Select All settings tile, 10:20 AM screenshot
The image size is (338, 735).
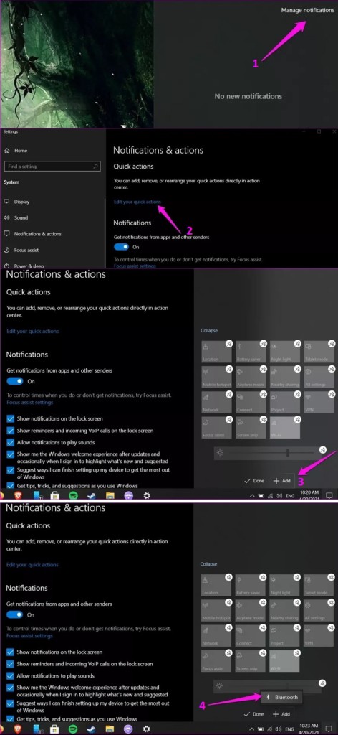click(319, 377)
